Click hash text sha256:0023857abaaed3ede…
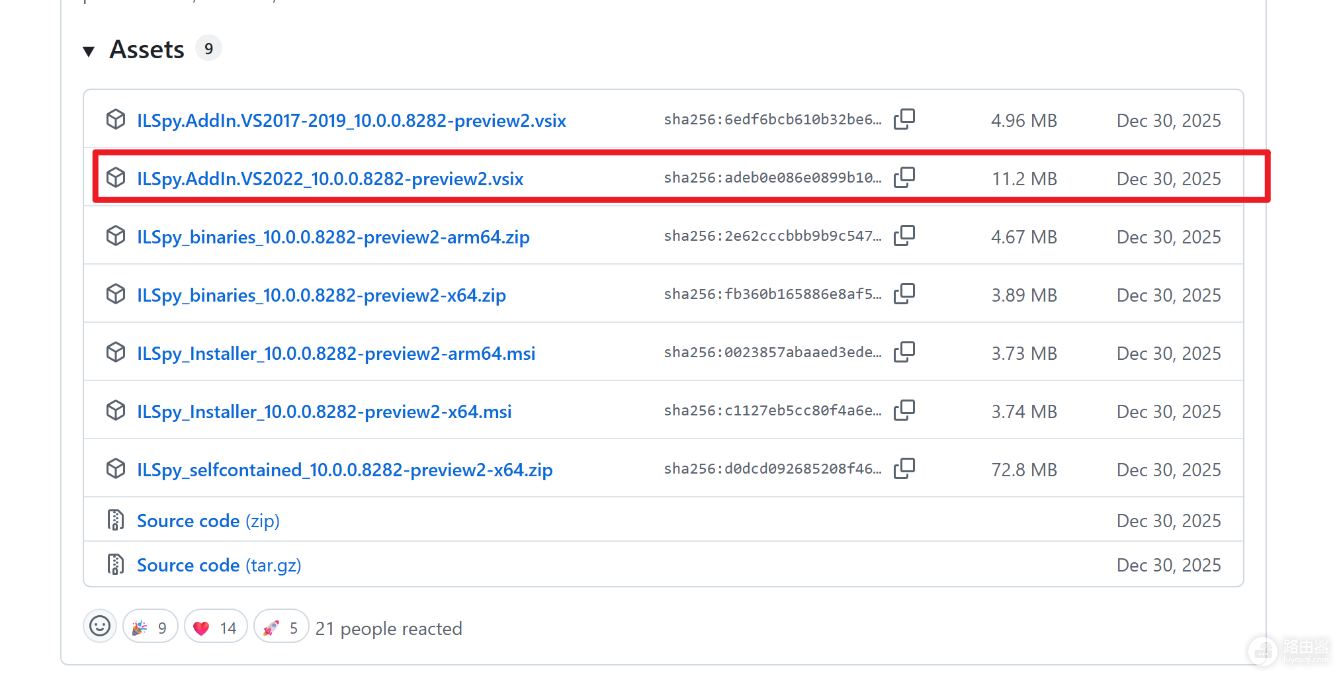The height and width of the screenshot is (678, 1341). pyautogui.click(x=773, y=352)
